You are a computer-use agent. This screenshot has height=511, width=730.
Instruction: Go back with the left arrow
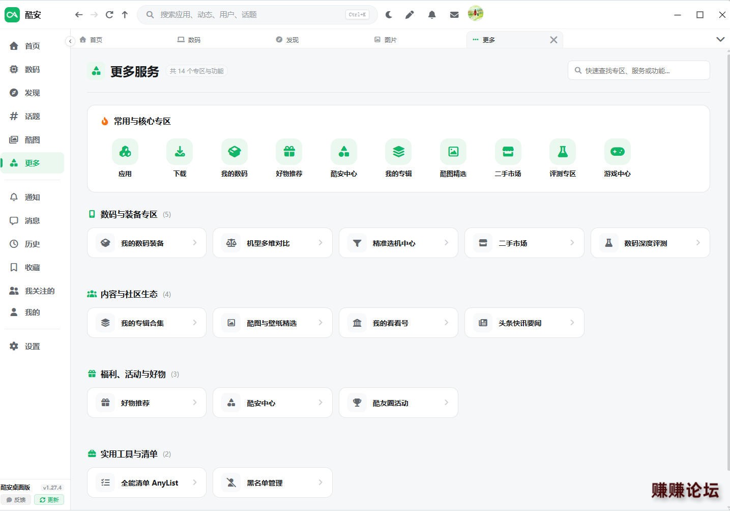(x=79, y=15)
